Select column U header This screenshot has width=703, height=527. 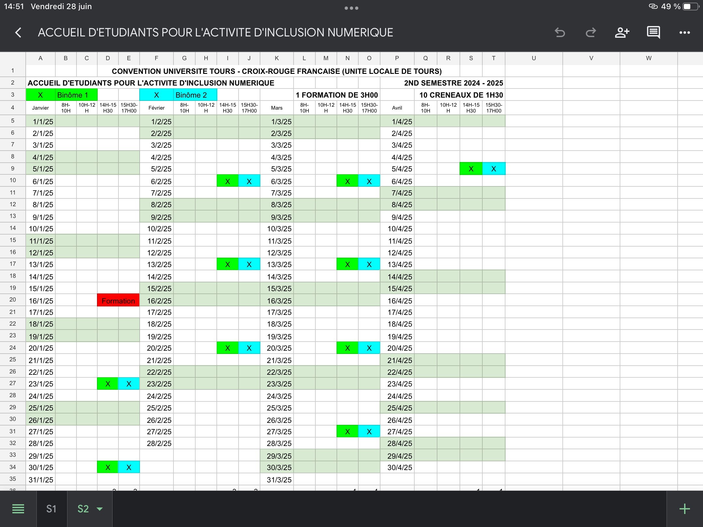pos(534,58)
